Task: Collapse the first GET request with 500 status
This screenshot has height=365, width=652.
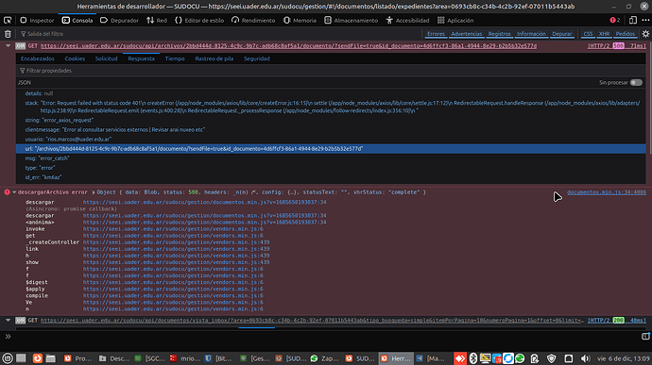Action: point(8,46)
